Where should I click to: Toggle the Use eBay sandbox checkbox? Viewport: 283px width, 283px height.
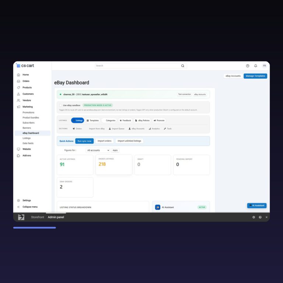click(x=60, y=105)
